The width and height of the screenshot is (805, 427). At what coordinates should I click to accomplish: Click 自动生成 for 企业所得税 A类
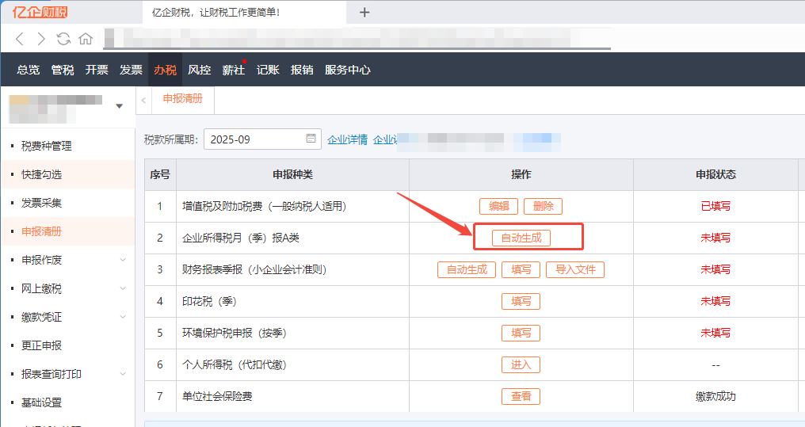click(521, 238)
